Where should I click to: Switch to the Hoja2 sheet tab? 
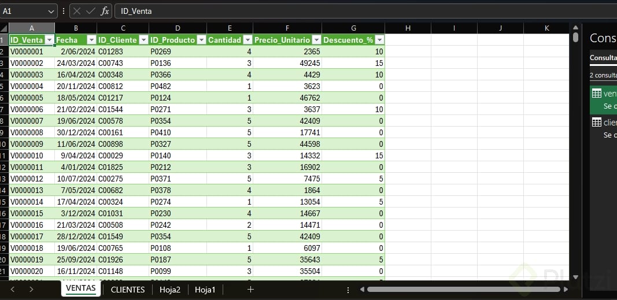[170, 290]
